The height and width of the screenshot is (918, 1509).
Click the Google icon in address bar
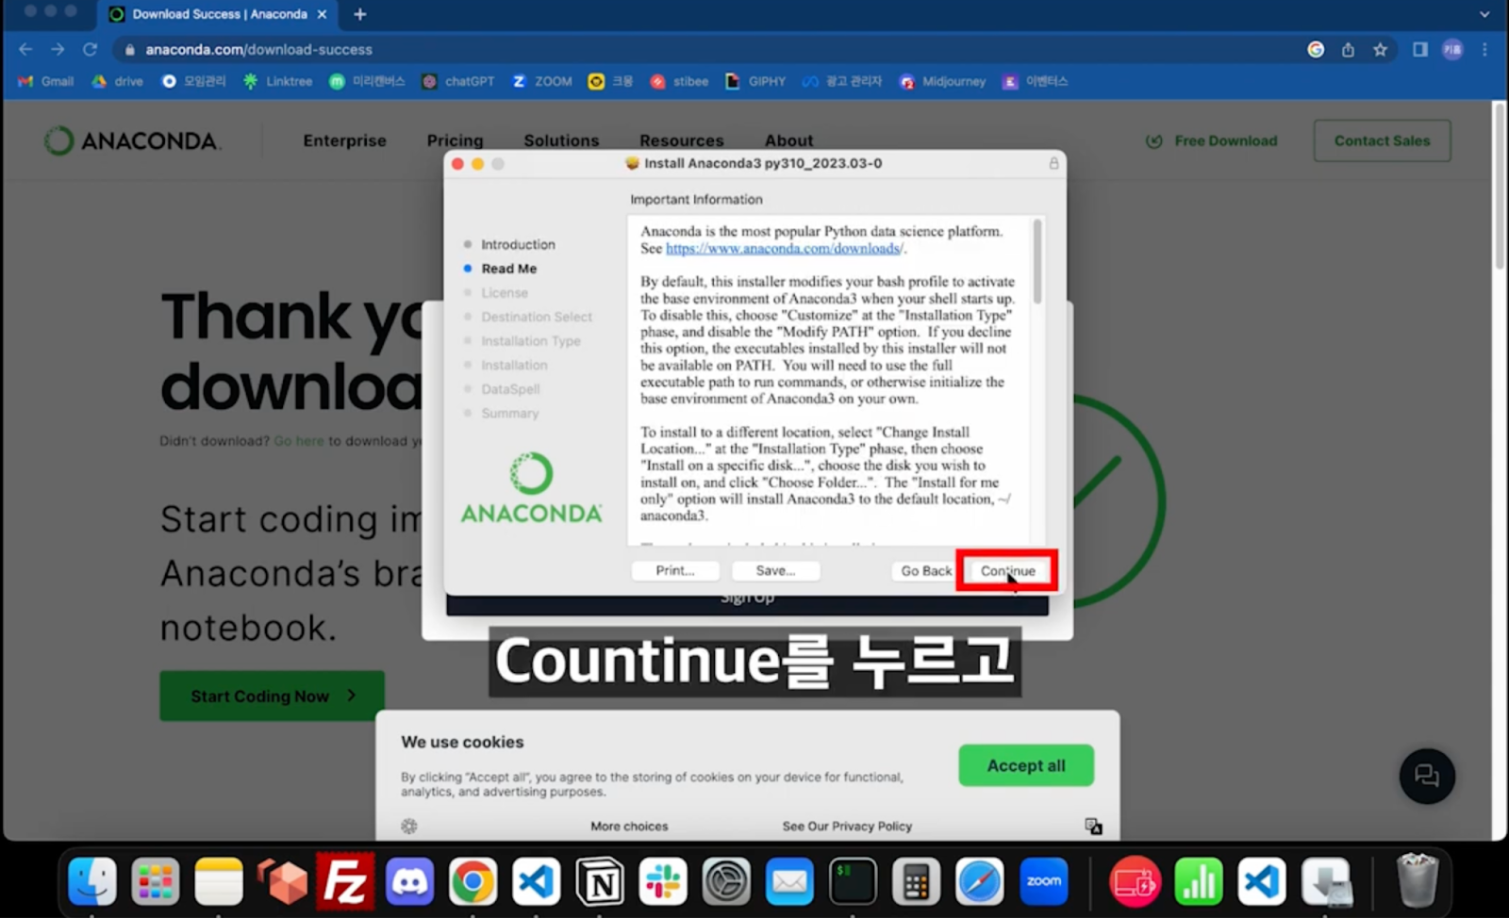(1316, 49)
